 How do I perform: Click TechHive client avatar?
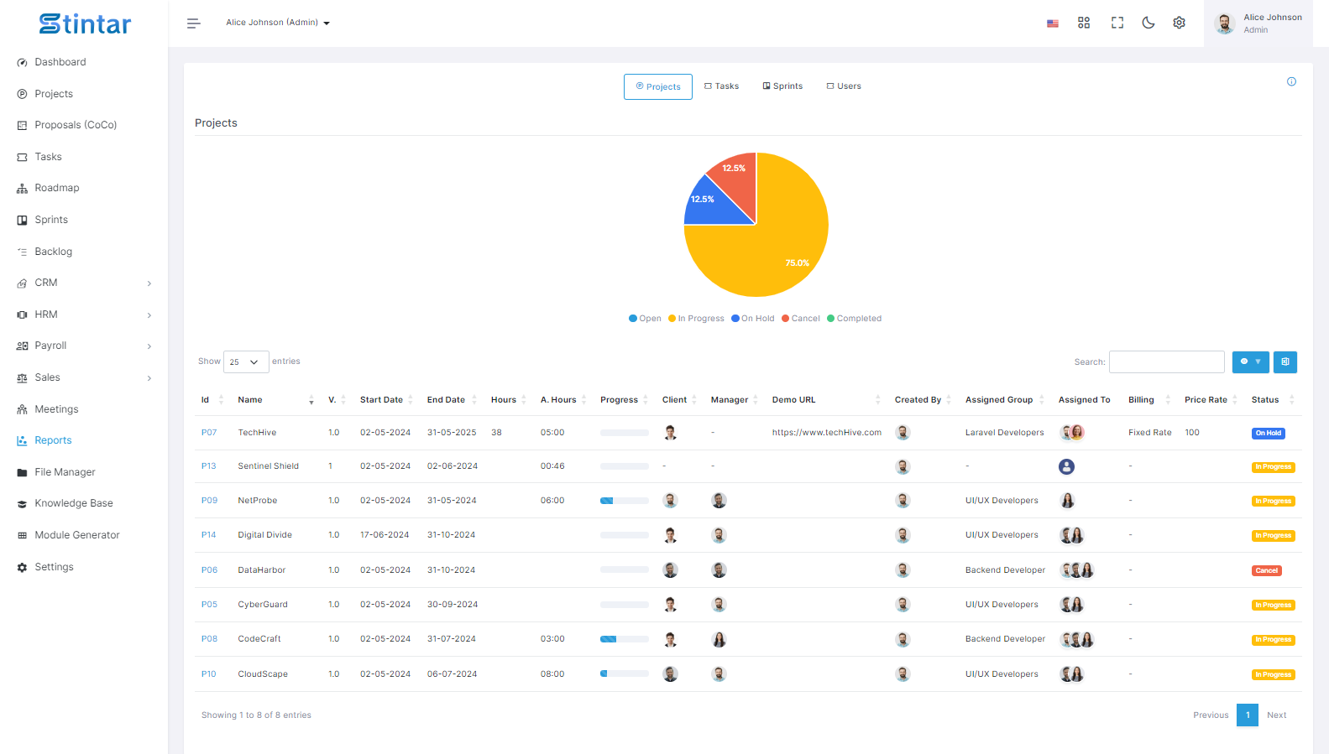(x=670, y=433)
